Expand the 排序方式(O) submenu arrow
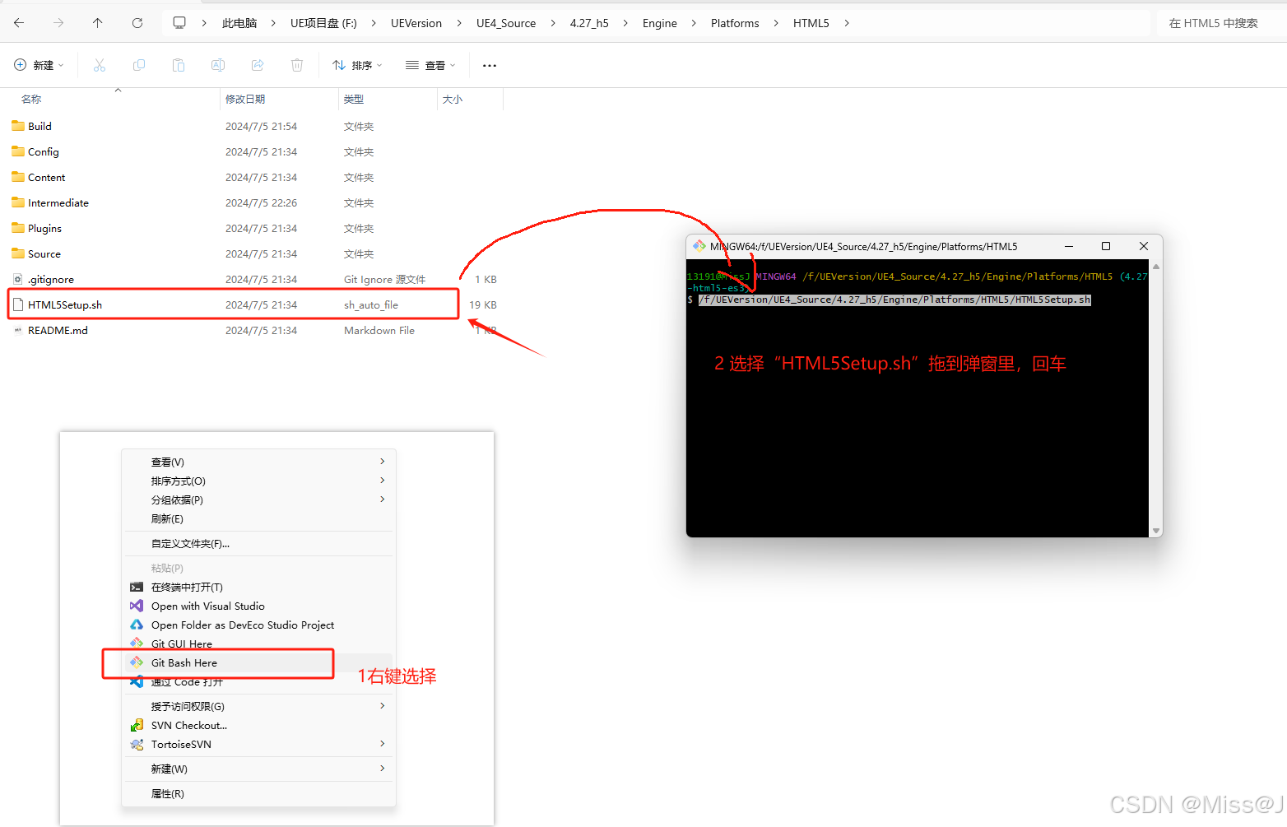Image resolution: width=1287 pixels, height=827 pixels. click(383, 481)
